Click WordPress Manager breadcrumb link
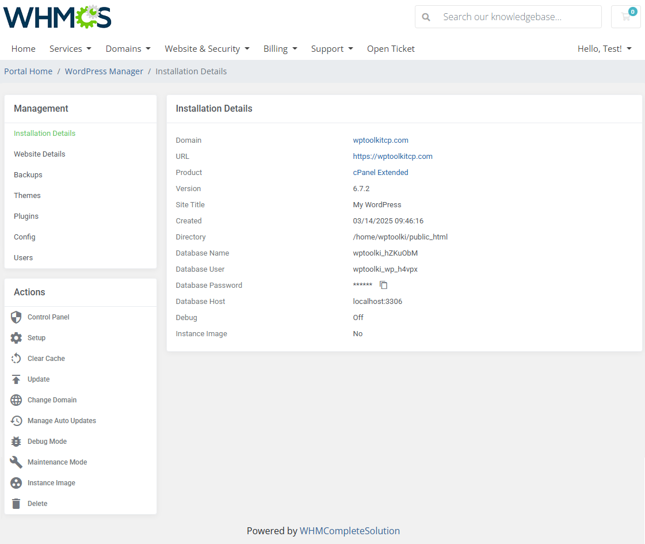Image resolution: width=645 pixels, height=544 pixels. point(104,71)
